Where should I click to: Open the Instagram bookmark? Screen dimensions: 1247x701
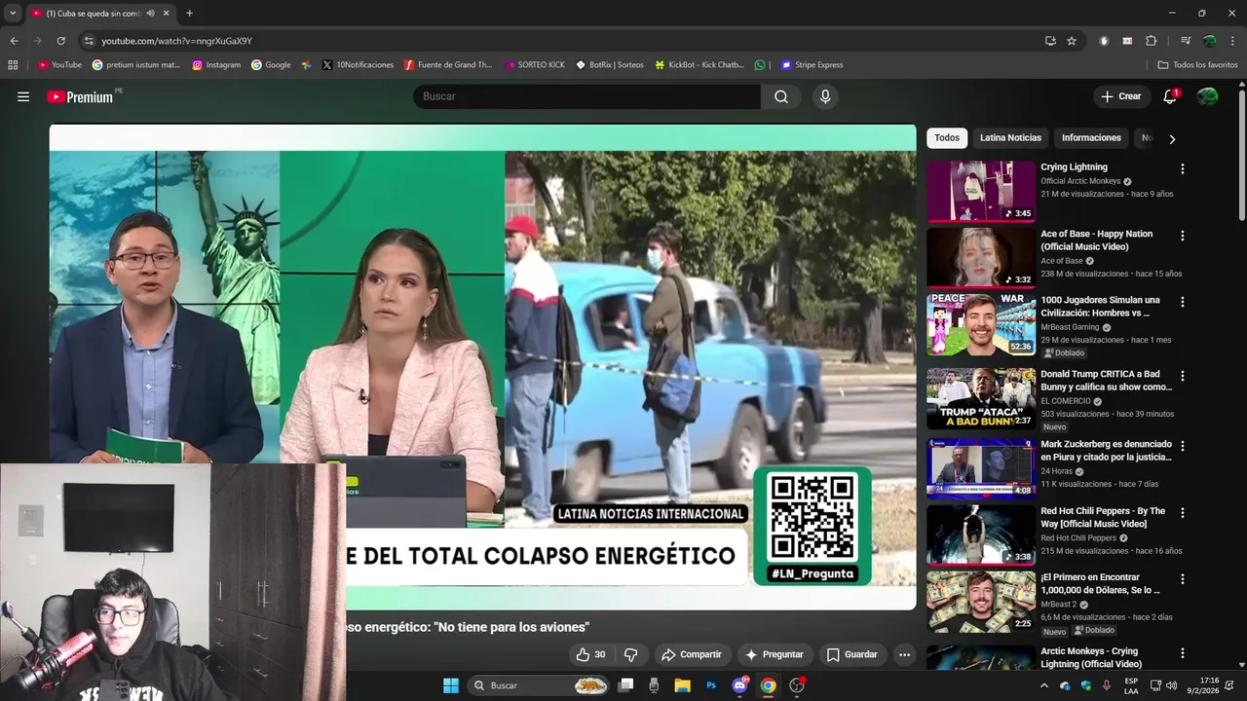(216, 65)
